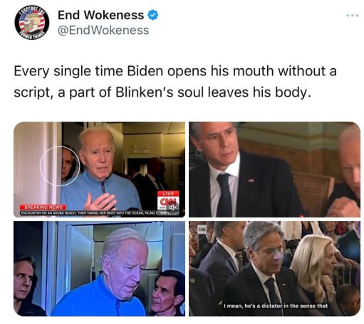The width and height of the screenshot is (364, 324).
Task: Click the End Wokeness display name
Action: tap(100, 15)
